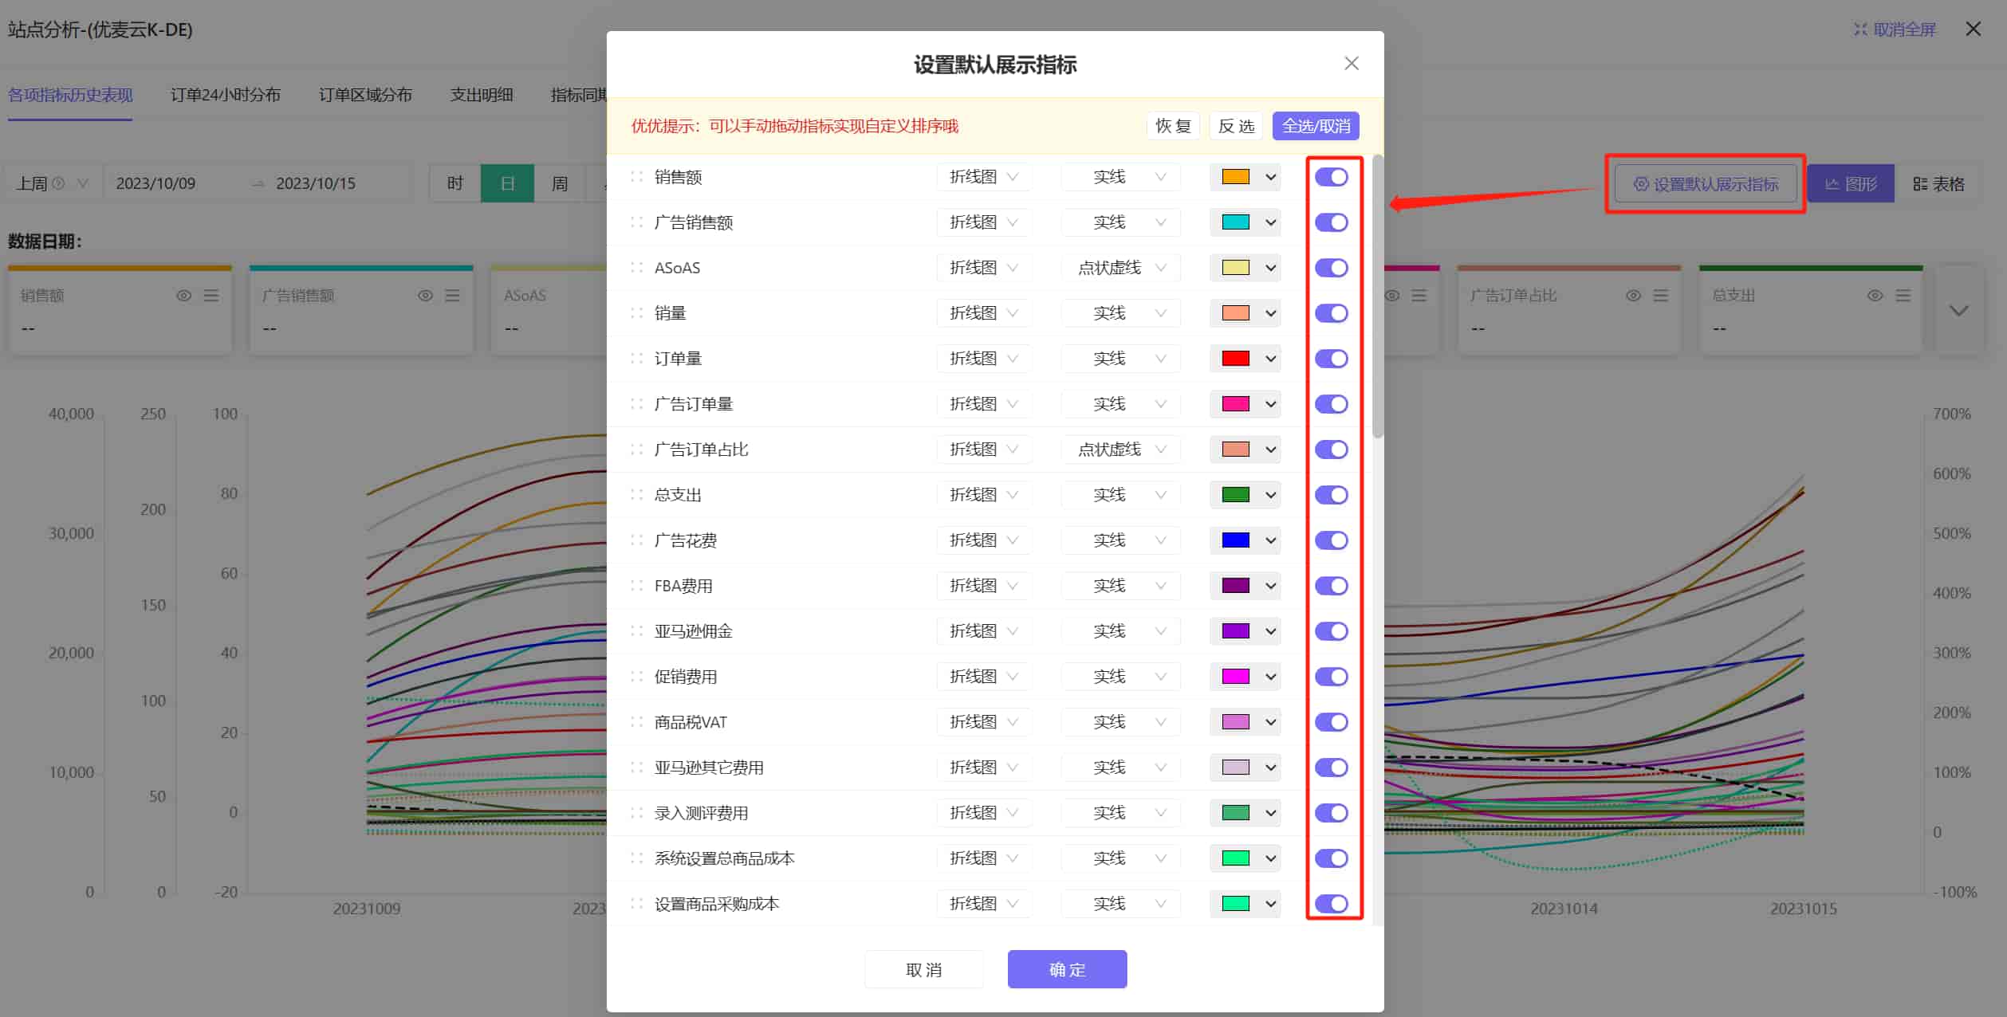
Task: Toggle the 广告花费 indicator switch
Action: pyautogui.click(x=1332, y=540)
